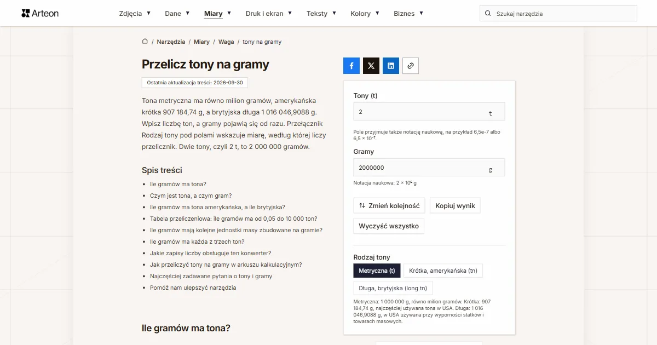Viewport: 657px width, 345px height.
Task: Select Długa, brytyjska (long tn) ton type
Action: pyautogui.click(x=393, y=288)
